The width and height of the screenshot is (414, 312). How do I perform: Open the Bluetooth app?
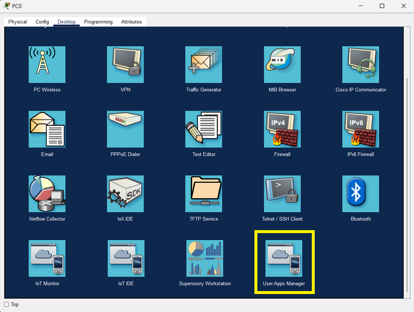360,194
